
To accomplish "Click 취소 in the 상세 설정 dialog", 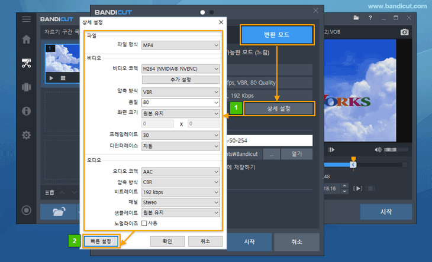I will point(205,241).
